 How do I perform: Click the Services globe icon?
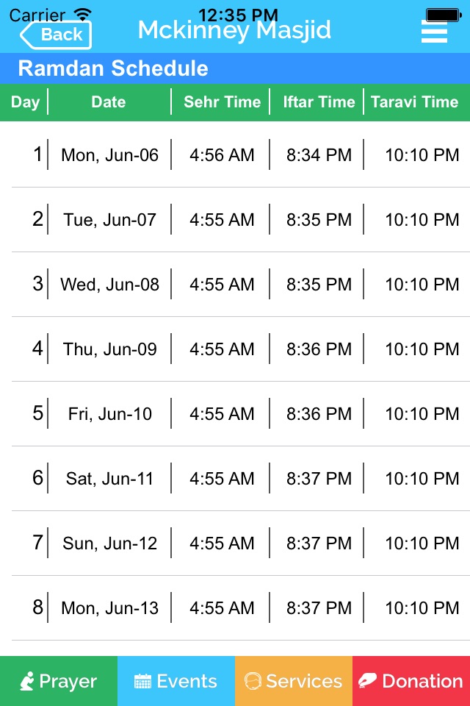coord(253,682)
